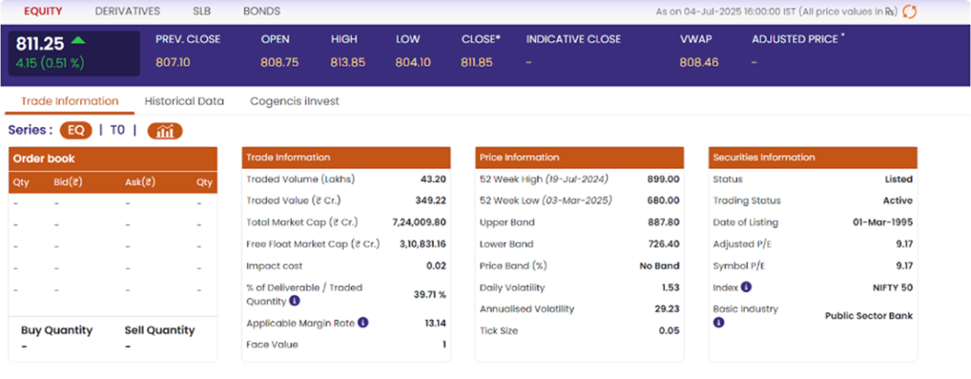The width and height of the screenshot is (971, 379).
Task: Click Tick Size value 0.05
Action: tap(670, 331)
